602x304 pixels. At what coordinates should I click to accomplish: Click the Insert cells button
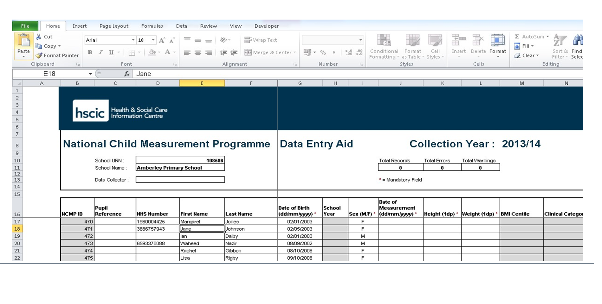point(459,46)
